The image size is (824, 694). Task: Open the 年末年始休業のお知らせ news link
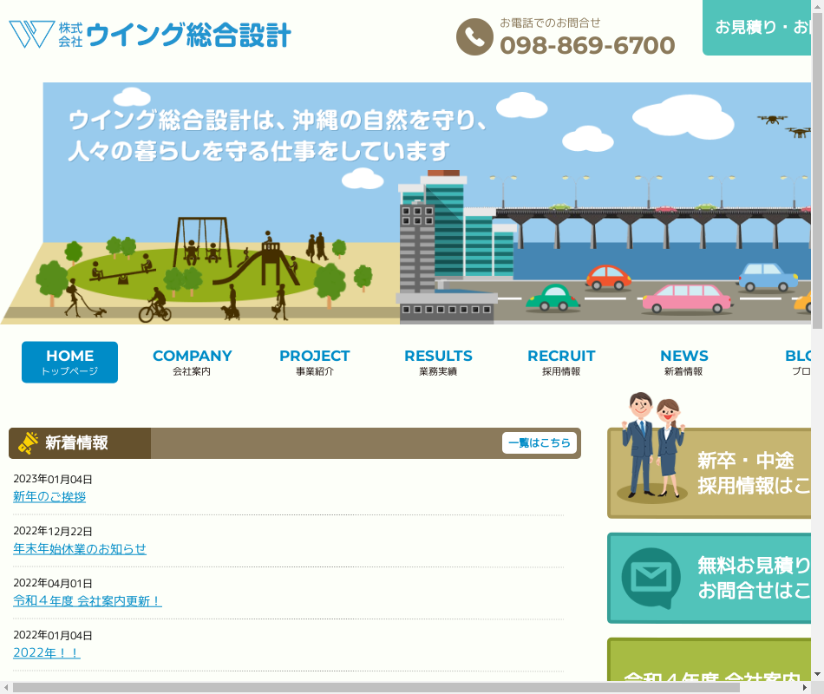pos(80,549)
